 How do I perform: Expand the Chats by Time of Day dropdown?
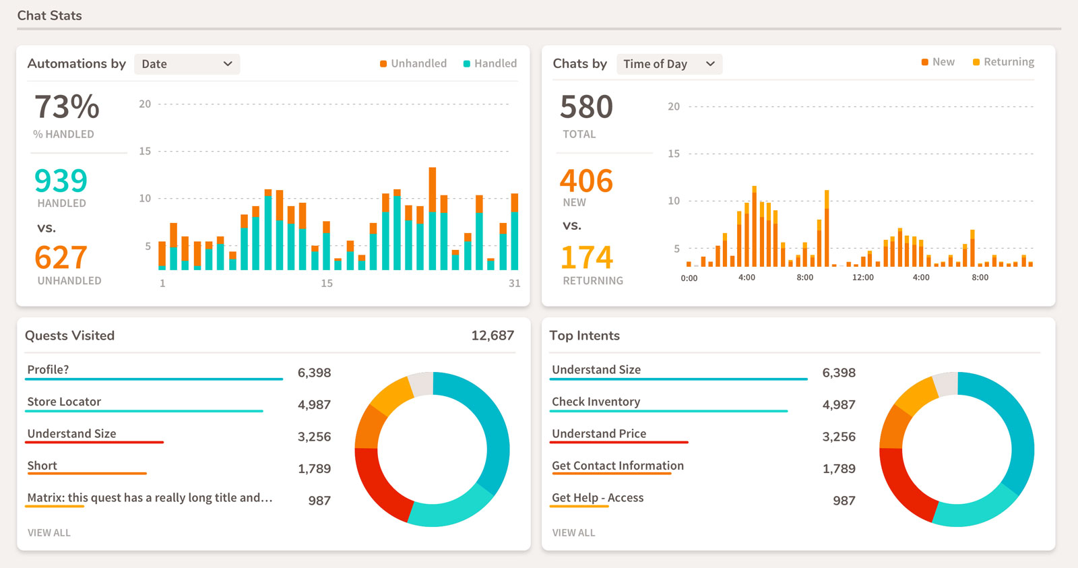tap(668, 64)
